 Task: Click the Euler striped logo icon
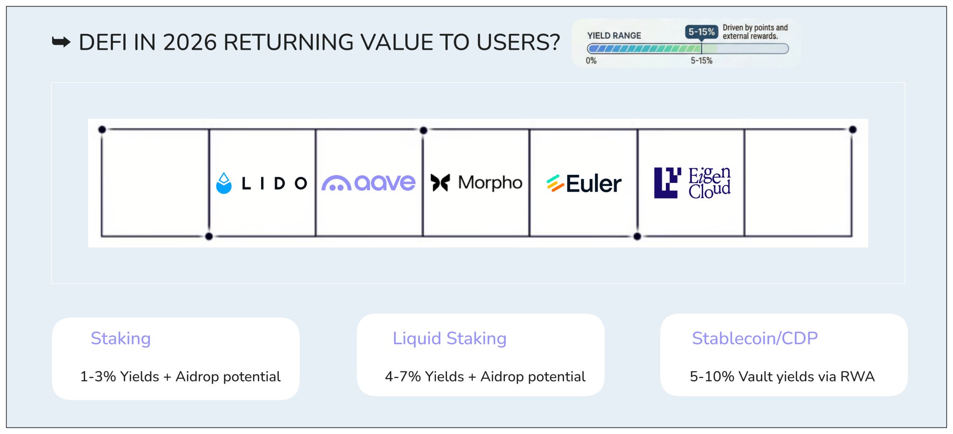[555, 183]
